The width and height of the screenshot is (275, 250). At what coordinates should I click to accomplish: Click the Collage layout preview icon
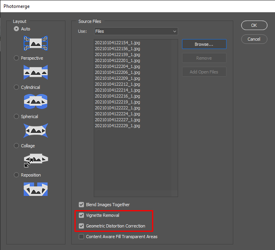[x=35, y=160]
